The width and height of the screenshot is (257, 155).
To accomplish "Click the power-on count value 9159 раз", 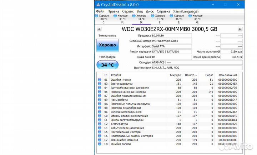I will tap(231, 52).
